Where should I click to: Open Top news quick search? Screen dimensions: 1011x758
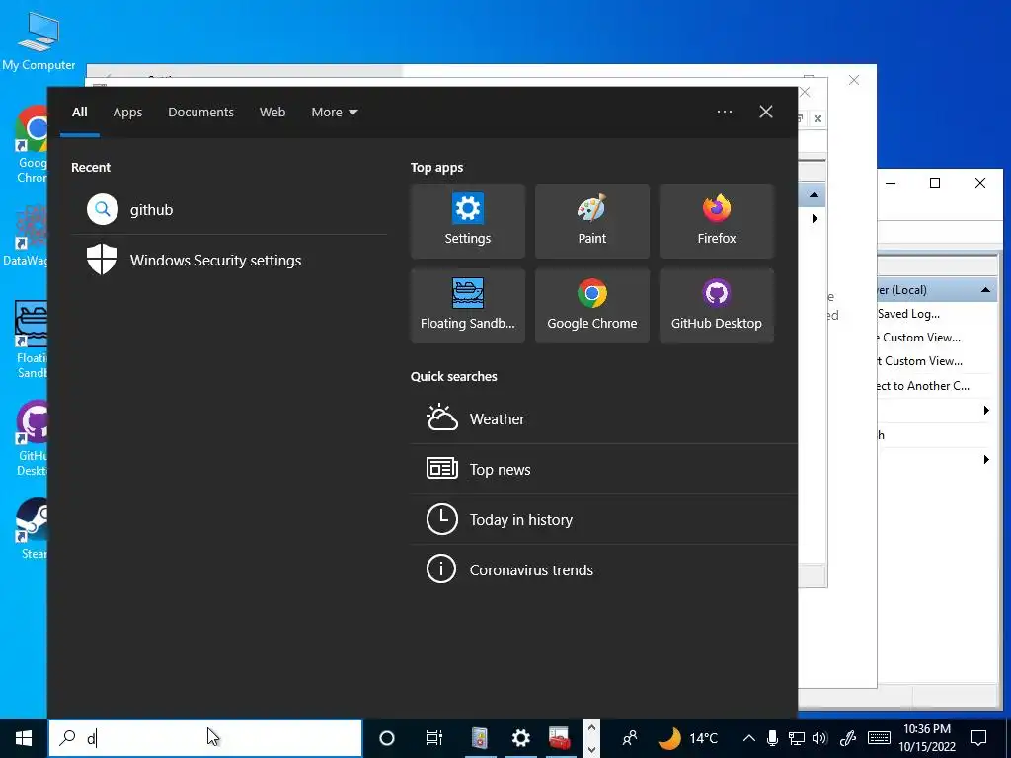click(604, 469)
